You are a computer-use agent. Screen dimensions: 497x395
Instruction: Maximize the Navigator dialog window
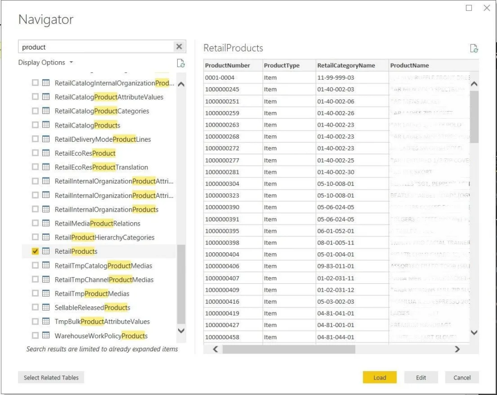(469, 8)
